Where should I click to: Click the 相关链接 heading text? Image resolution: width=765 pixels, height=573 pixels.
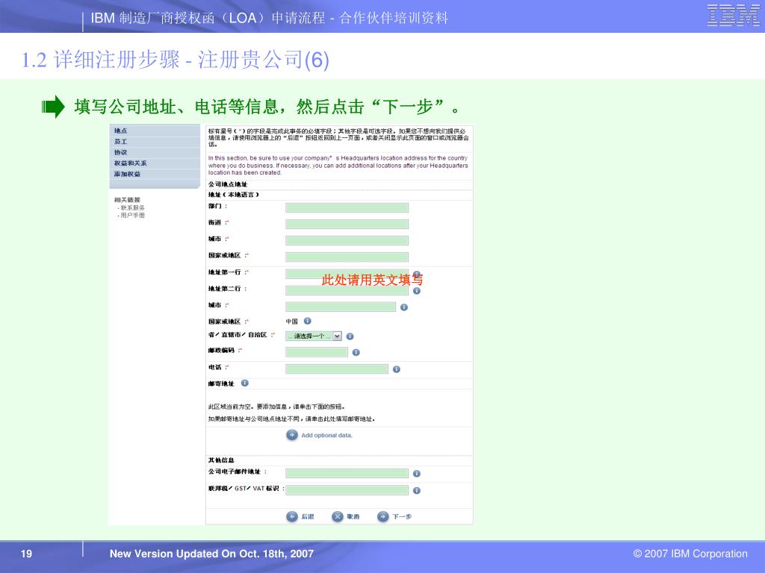pos(127,200)
